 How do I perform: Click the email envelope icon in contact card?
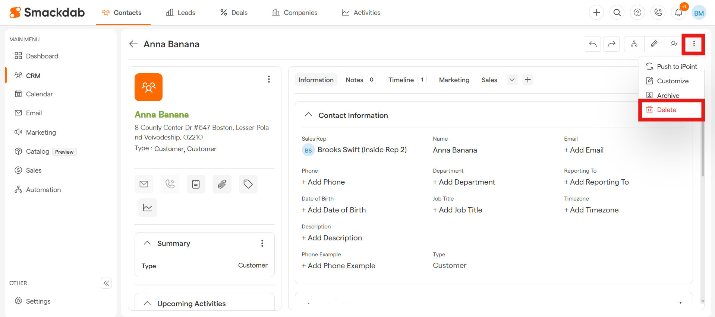pyautogui.click(x=144, y=184)
